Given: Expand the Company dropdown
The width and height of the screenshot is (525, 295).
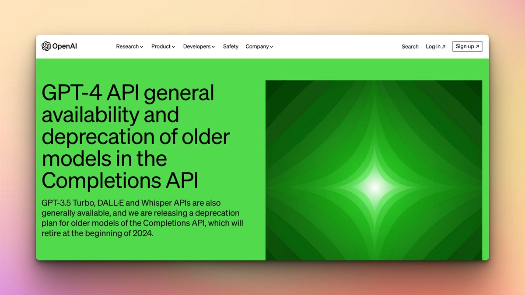Looking at the screenshot, I should click(x=259, y=46).
